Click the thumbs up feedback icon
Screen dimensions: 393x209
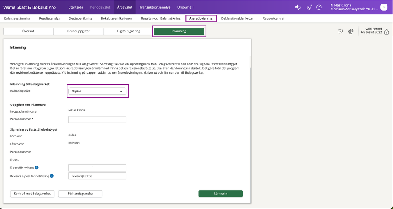click(298, 7)
